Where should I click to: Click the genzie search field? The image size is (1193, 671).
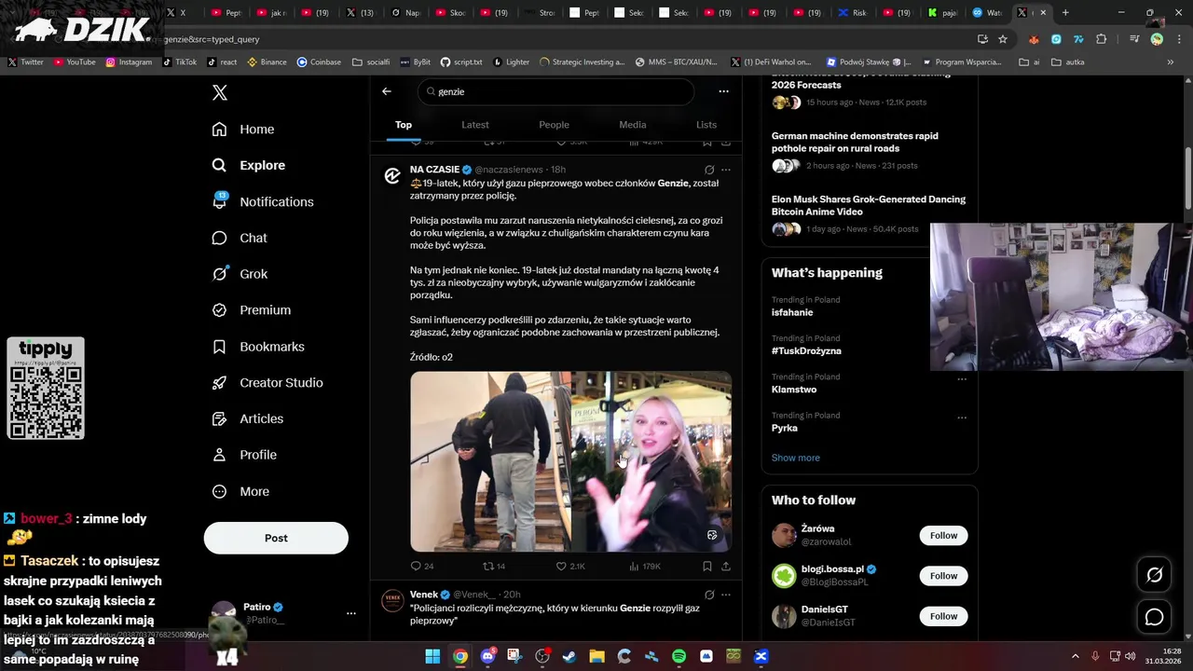point(556,91)
